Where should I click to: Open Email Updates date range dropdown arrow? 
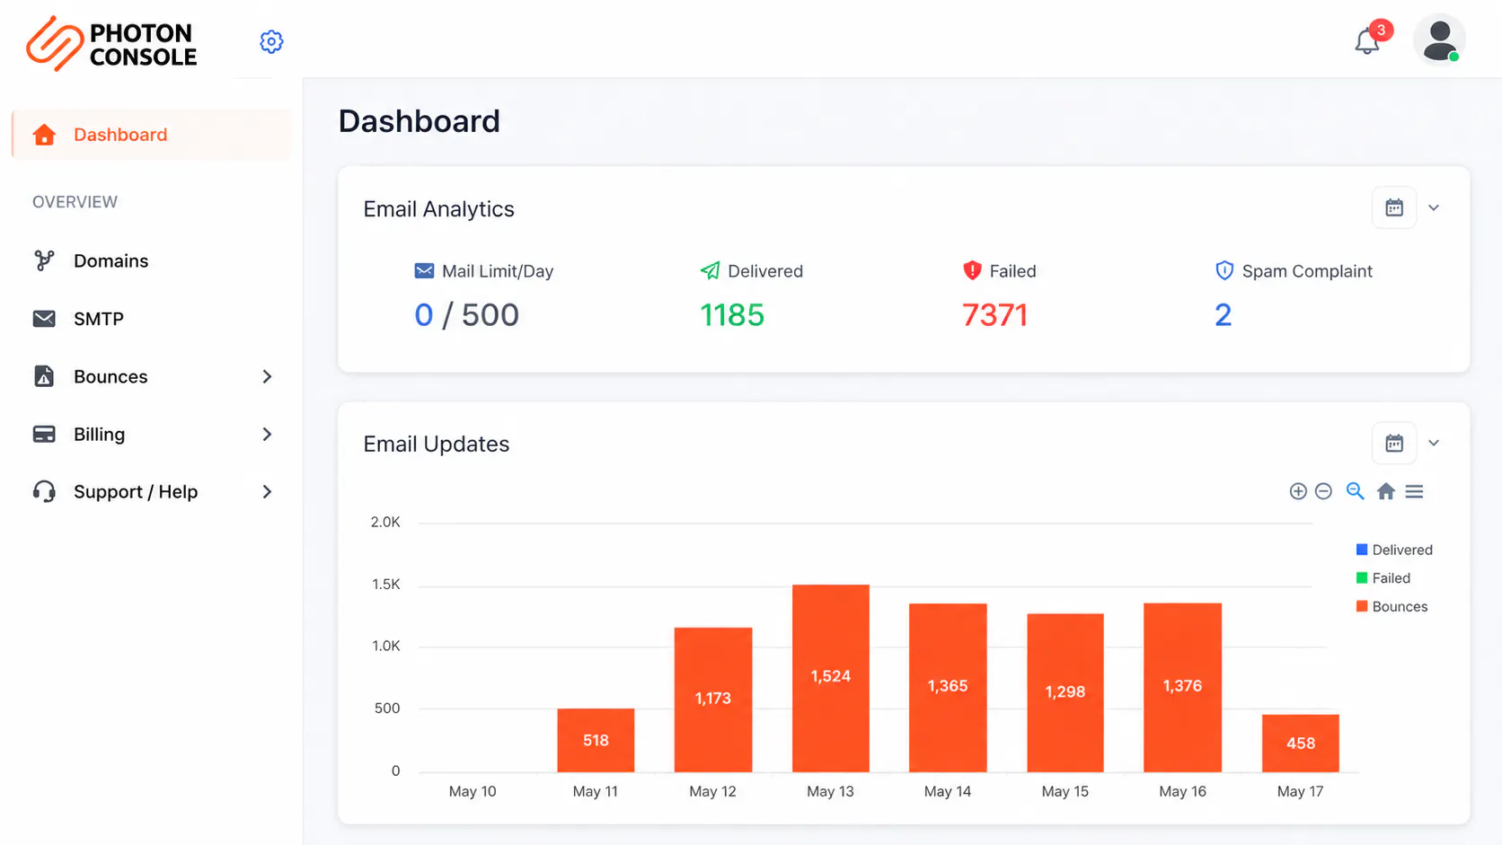click(1434, 443)
